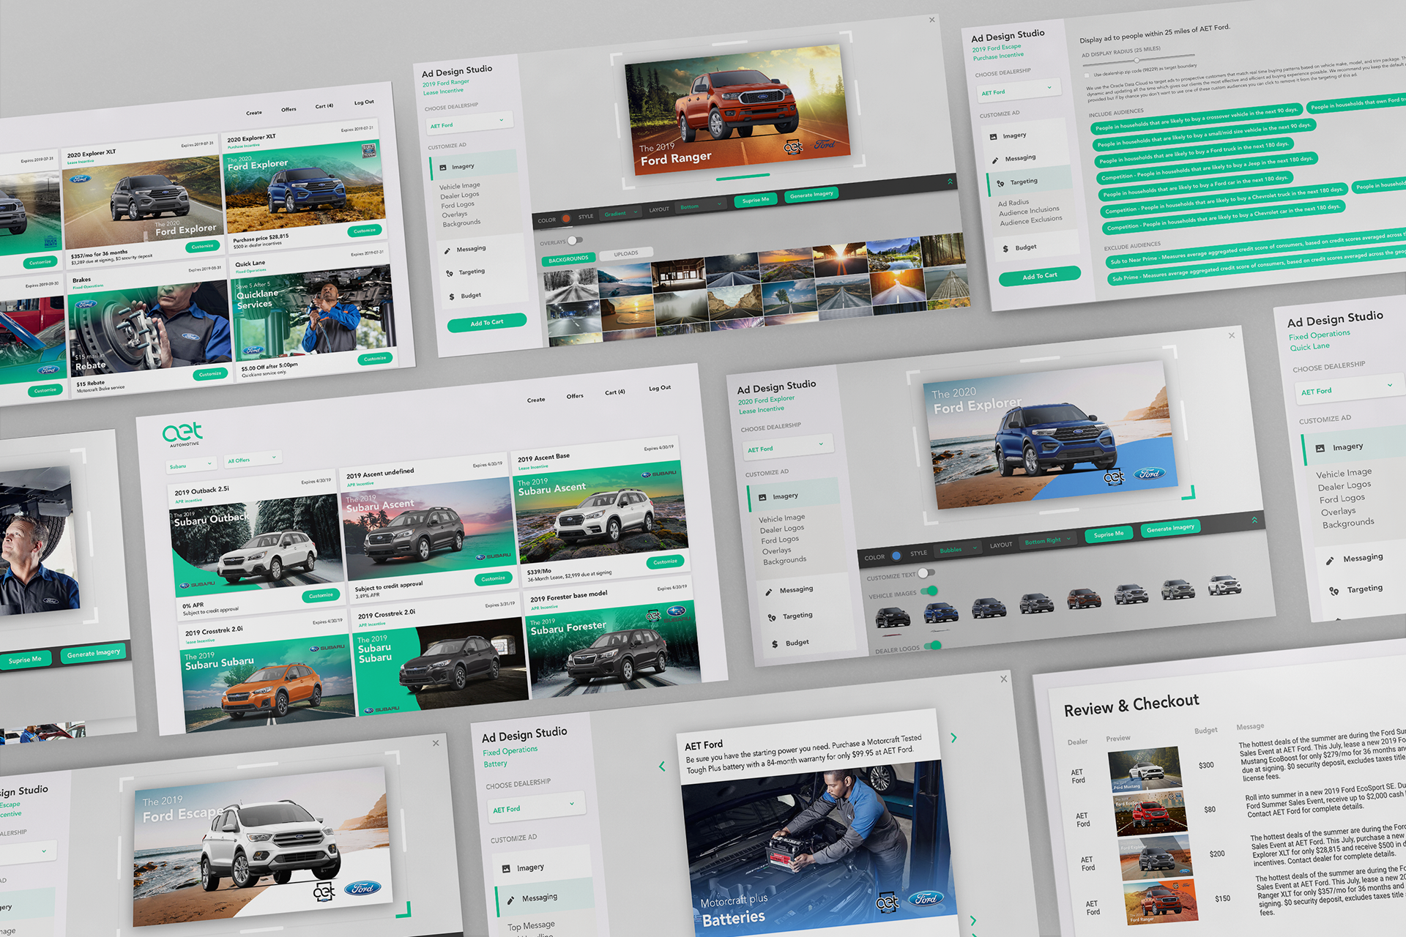This screenshot has width=1406, height=937.
Task: Click Suprise Me in Explorer studio
Action: point(1109,534)
